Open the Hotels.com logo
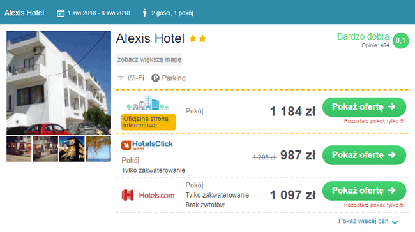This screenshot has width=415, height=232. [148, 195]
